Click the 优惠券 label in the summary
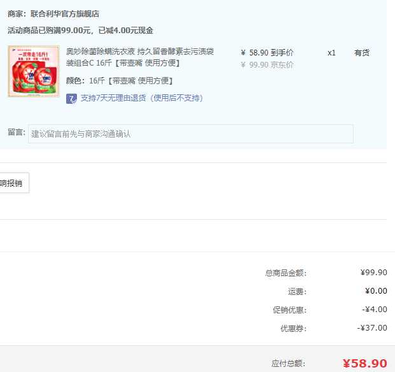This screenshot has height=372, width=395. click(x=293, y=329)
